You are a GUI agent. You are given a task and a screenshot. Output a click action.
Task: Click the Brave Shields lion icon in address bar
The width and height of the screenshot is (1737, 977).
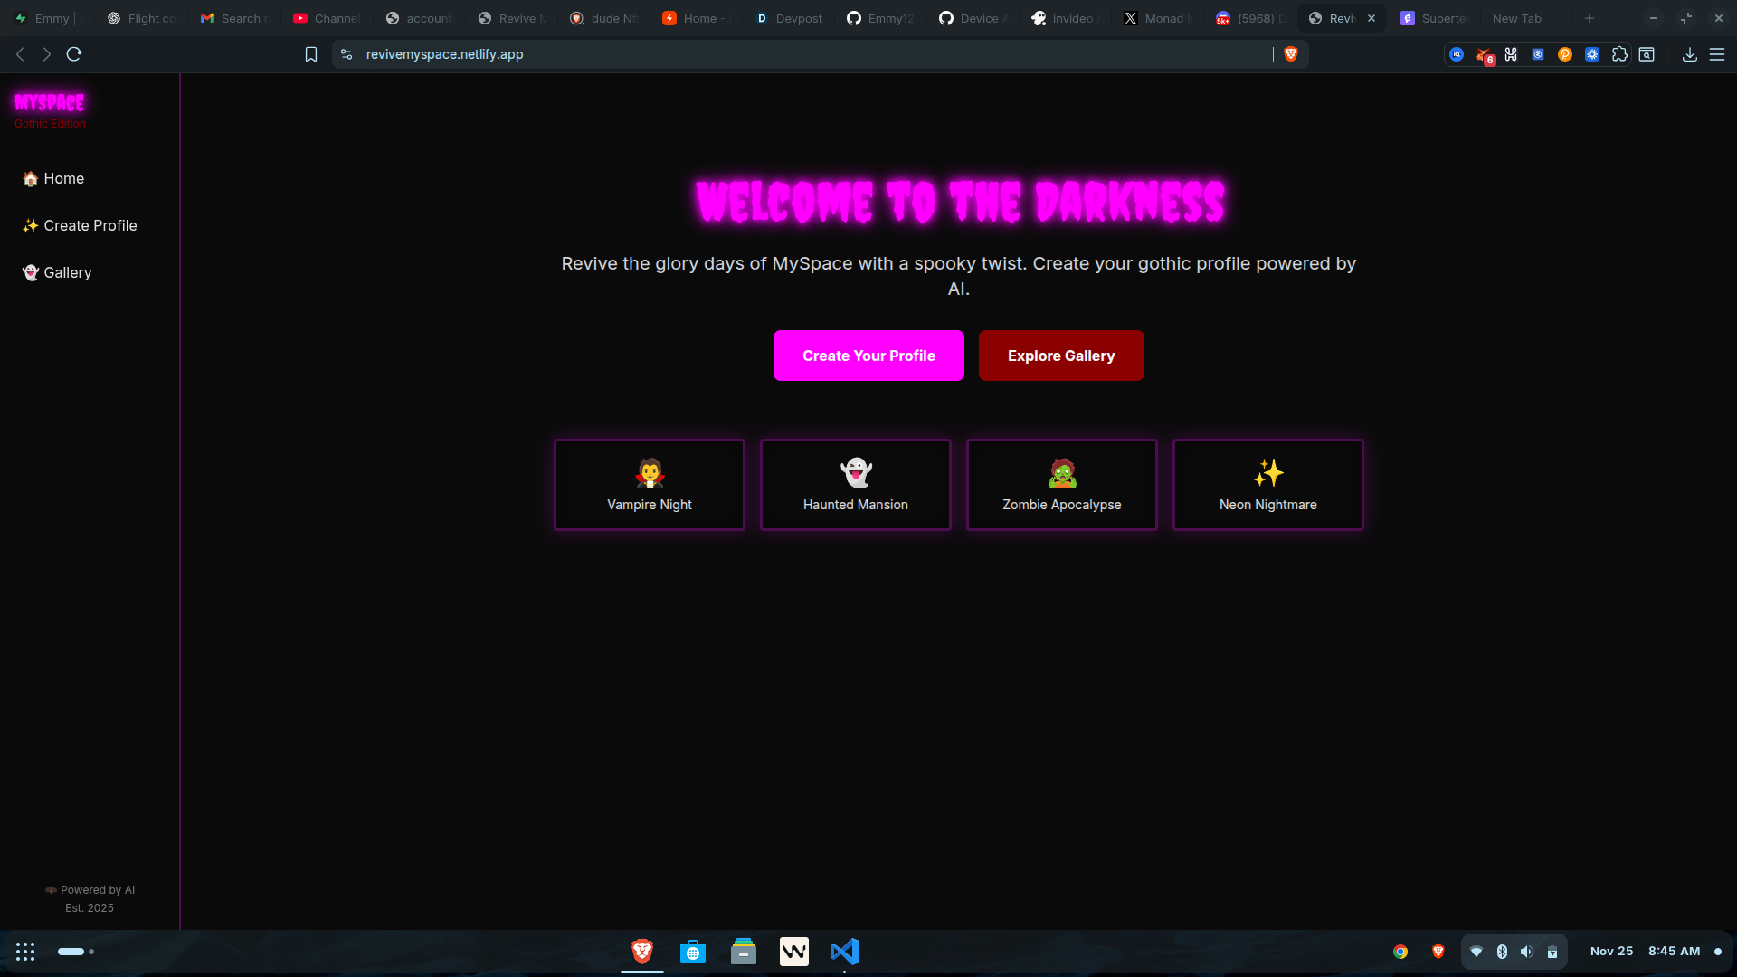click(1291, 54)
